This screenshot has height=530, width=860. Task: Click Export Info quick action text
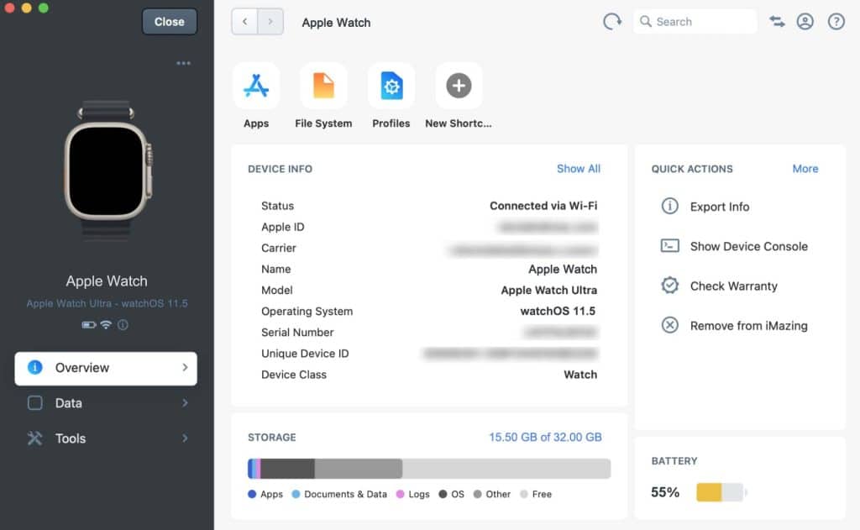[x=720, y=207]
